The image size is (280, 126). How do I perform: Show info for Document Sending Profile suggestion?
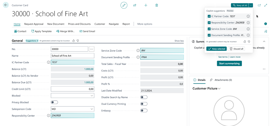click(x=248, y=35)
